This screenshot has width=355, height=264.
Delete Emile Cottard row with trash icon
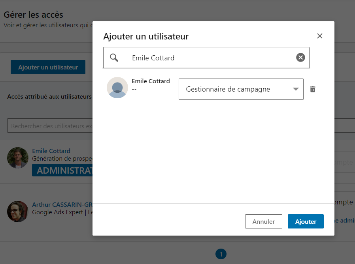(313, 89)
